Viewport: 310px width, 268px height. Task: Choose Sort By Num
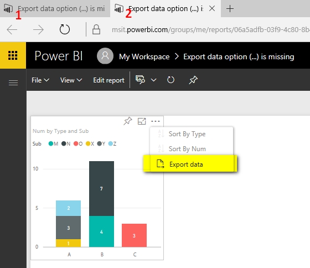192,149
